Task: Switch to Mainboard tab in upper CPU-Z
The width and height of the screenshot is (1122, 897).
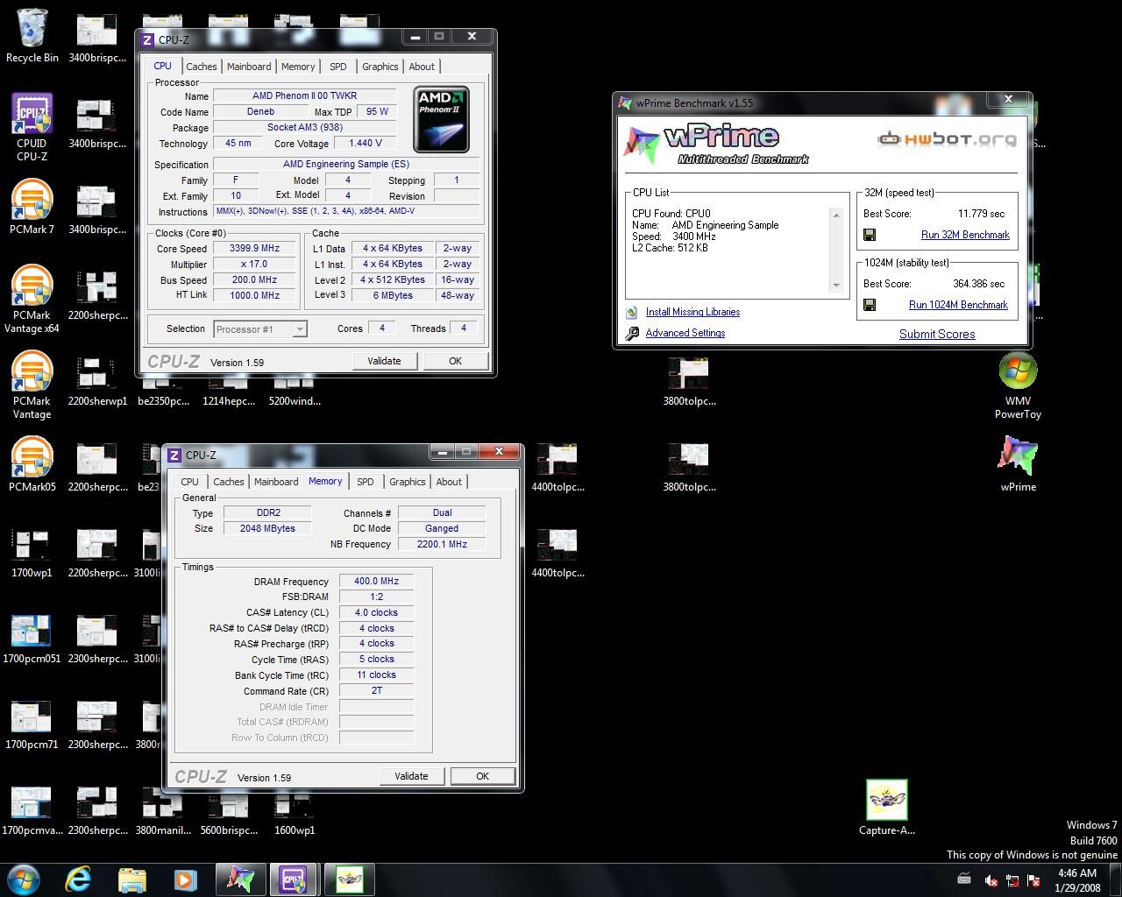Action: (x=249, y=67)
